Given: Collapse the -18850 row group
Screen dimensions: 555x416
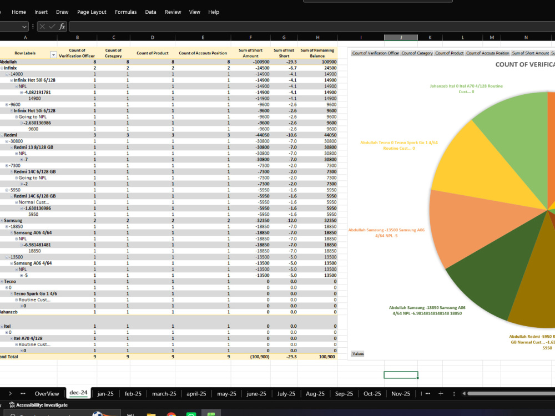Looking at the screenshot, I should click(x=7, y=226).
